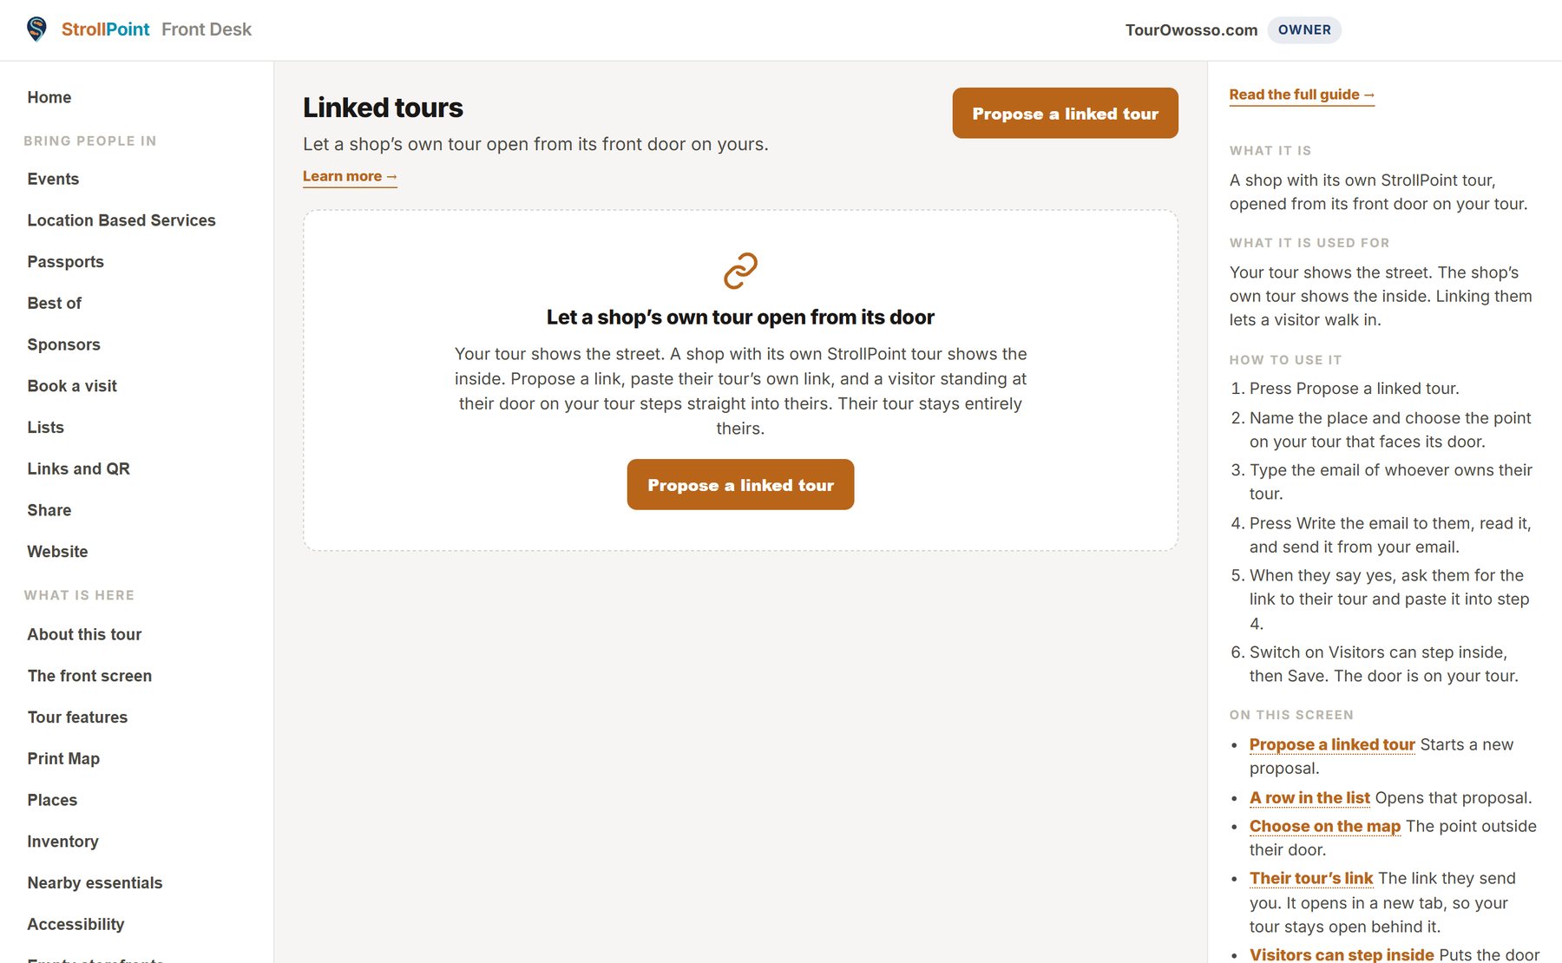Click the StrollPoint logo pin icon

tap(36, 29)
